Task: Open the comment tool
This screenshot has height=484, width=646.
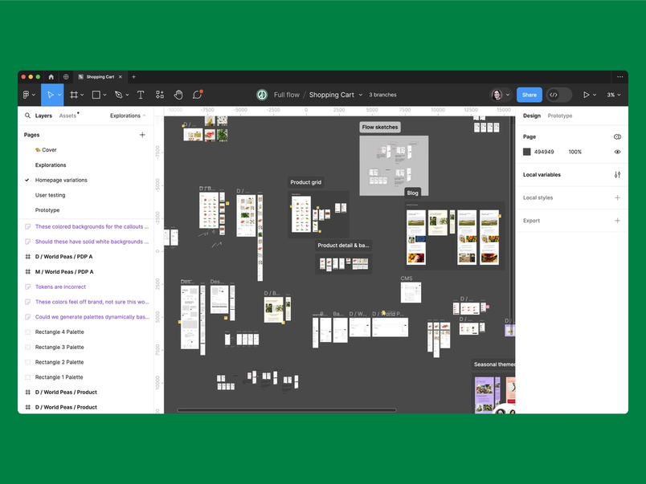Action: point(197,95)
